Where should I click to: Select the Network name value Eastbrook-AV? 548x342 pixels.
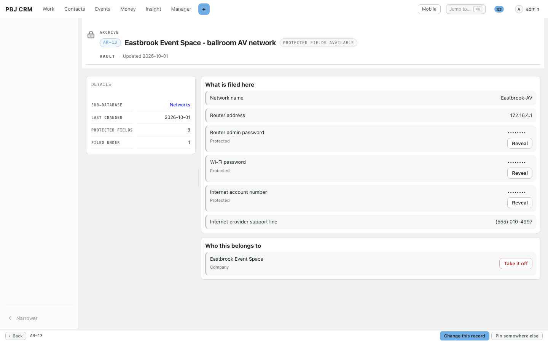click(516, 98)
